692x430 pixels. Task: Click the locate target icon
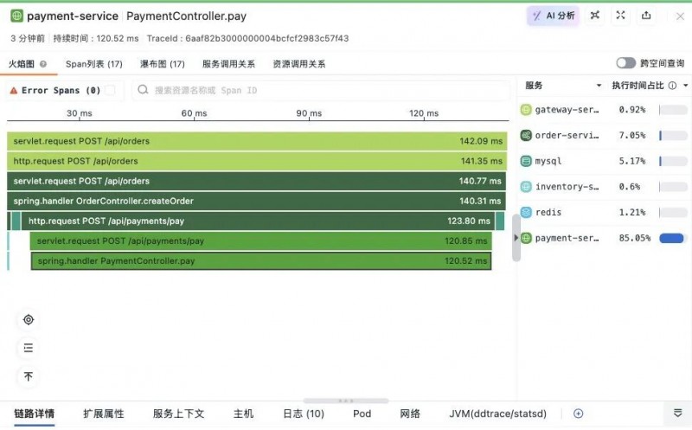(x=29, y=319)
